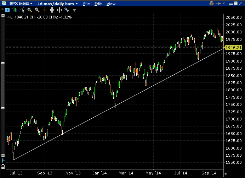Screen dimensions: 245x178
Task: Close the chart window
Action: 241,3
